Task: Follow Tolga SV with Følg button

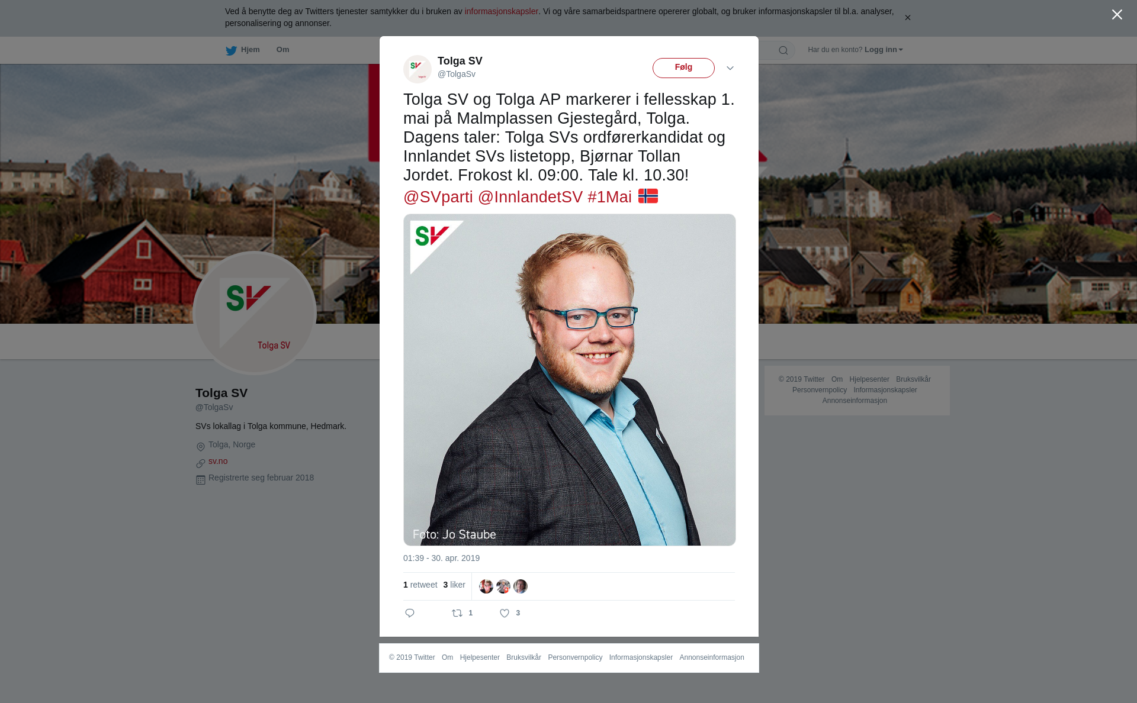Action: tap(683, 68)
